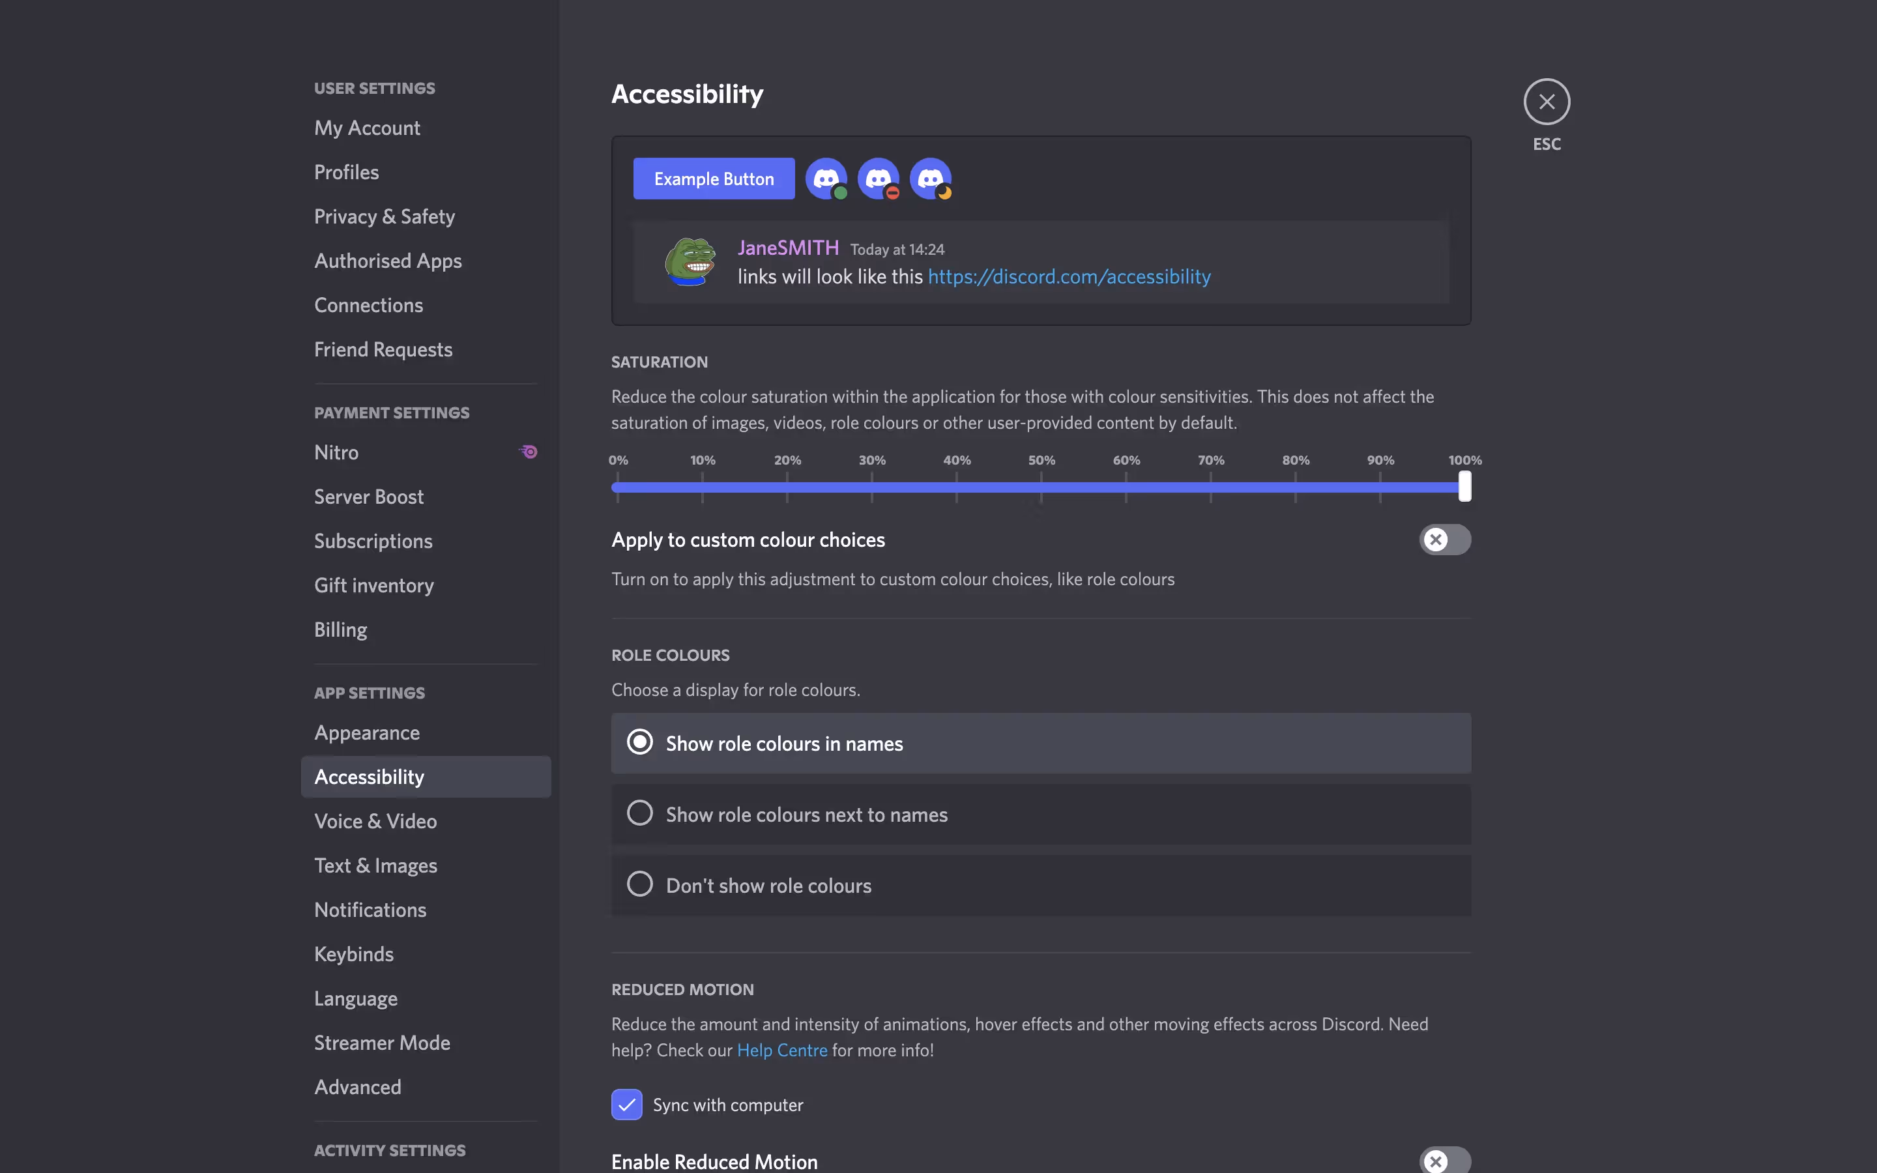Click the discord.com/accessibility example link
This screenshot has width=1877, height=1173.
[x=1069, y=277]
